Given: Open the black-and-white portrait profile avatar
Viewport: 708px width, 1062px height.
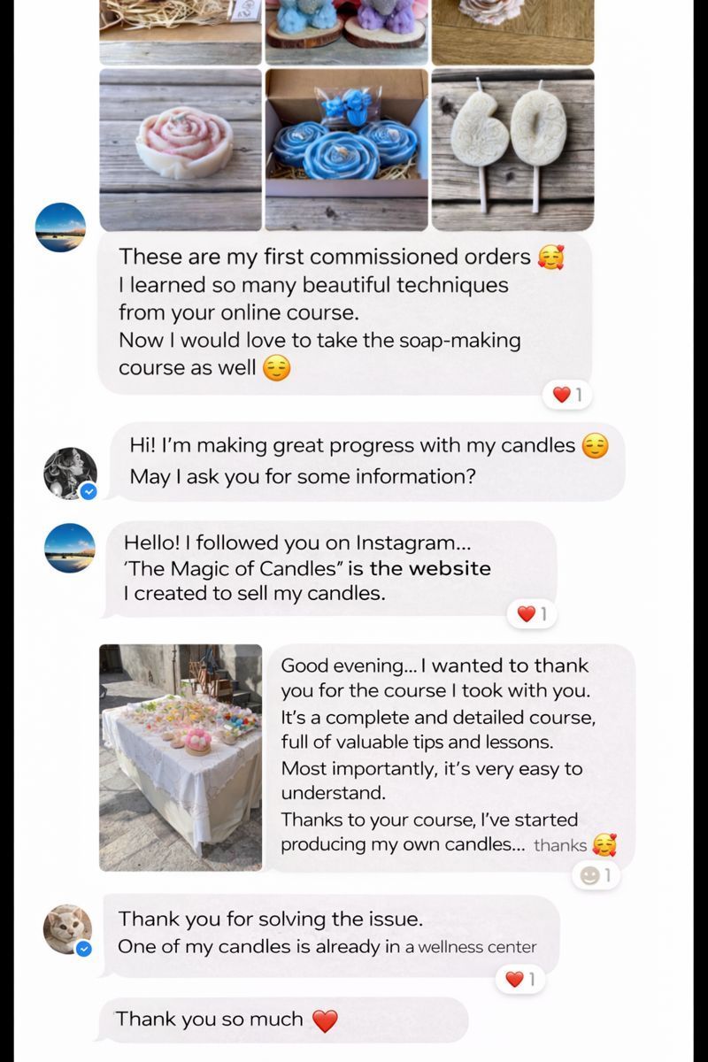Looking at the screenshot, I should 70,473.
